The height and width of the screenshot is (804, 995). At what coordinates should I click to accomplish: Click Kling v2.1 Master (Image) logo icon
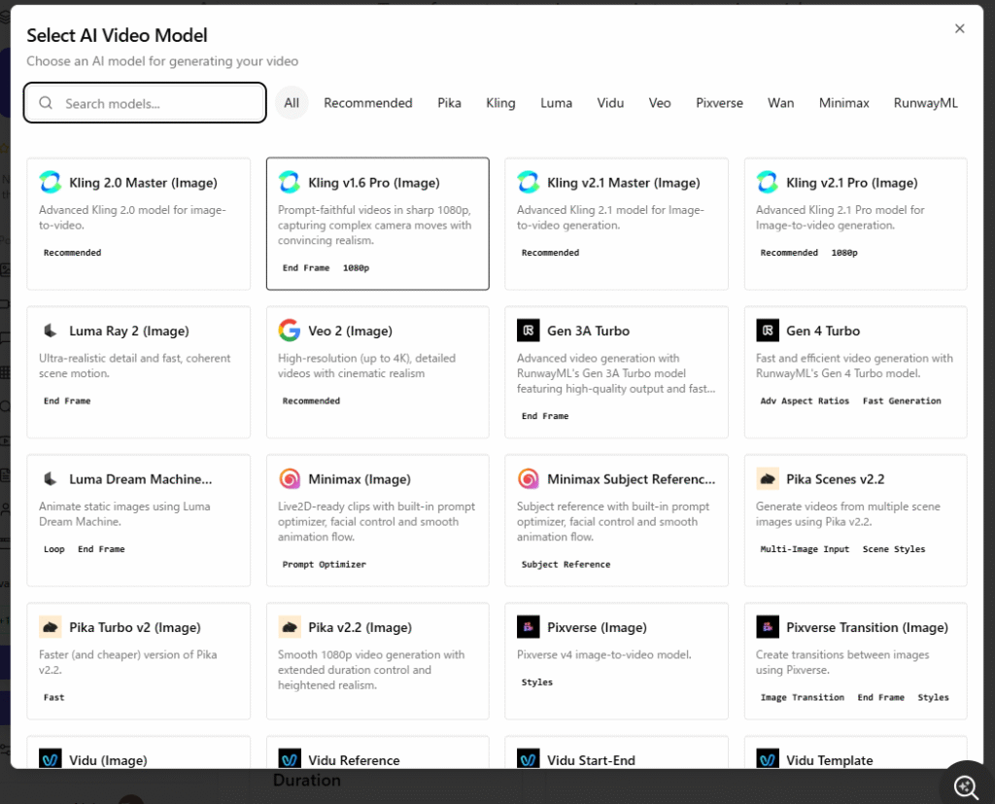528,182
